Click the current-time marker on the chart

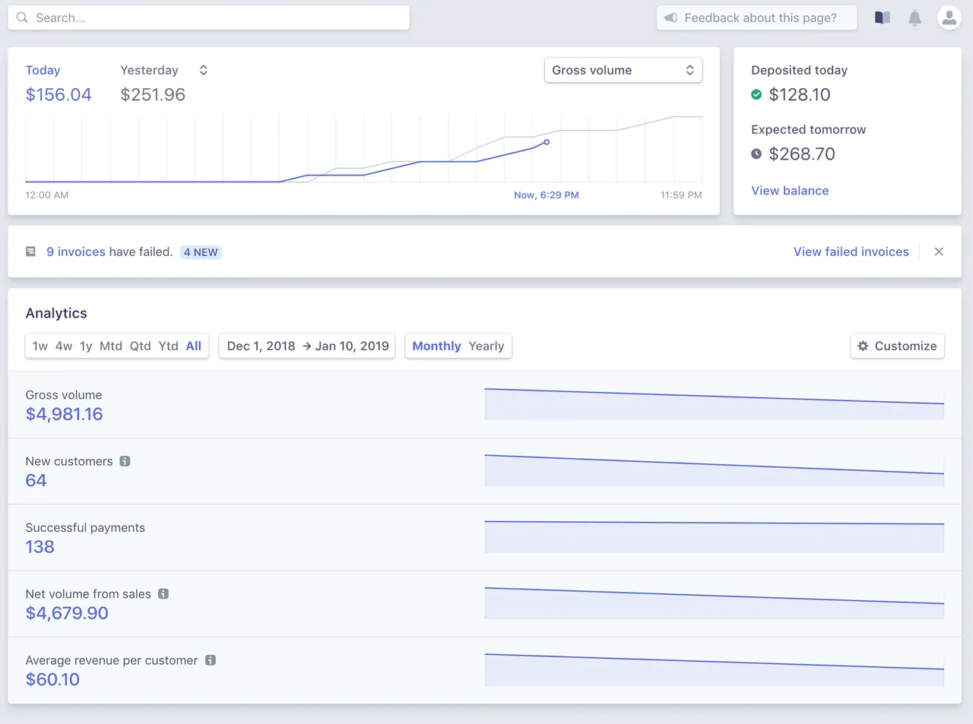coord(546,142)
